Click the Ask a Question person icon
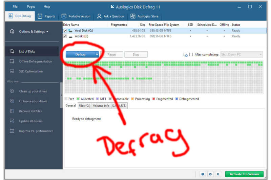 click(x=99, y=16)
